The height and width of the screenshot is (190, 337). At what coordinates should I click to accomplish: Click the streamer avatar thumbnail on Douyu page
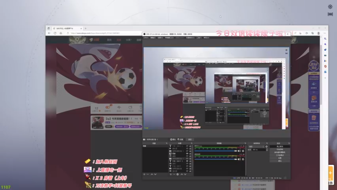98,122
